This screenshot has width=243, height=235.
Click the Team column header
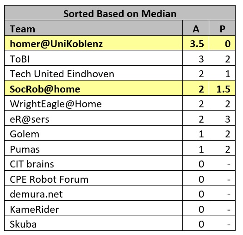pyautogui.click(x=93, y=28)
